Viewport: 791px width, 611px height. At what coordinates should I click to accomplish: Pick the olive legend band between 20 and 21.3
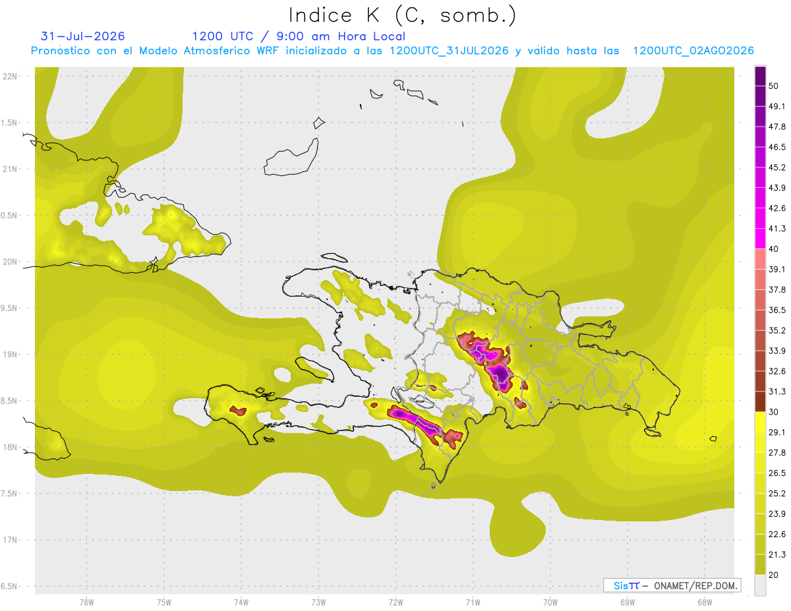coord(760,564)
